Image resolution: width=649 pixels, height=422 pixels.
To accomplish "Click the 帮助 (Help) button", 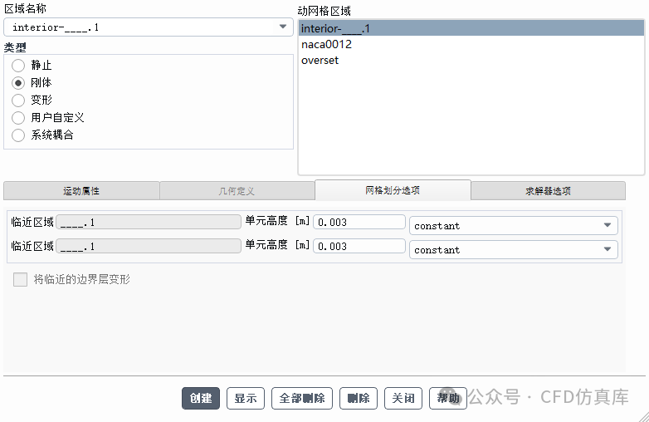I will pos(448,399).
